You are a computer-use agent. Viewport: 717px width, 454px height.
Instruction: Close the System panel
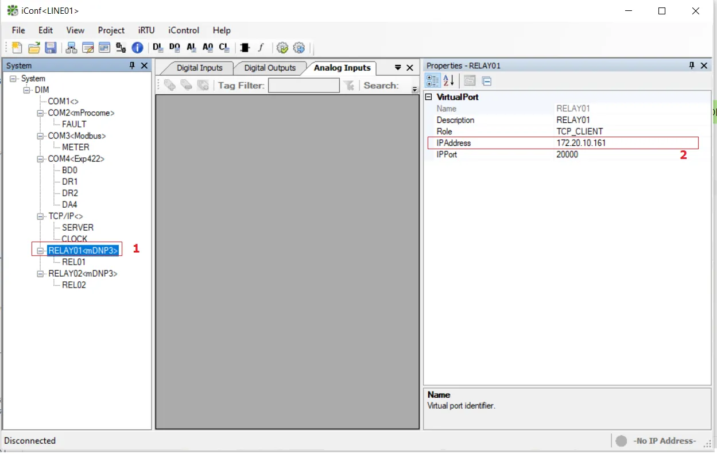pyautogui.click(x=144, y=66)
